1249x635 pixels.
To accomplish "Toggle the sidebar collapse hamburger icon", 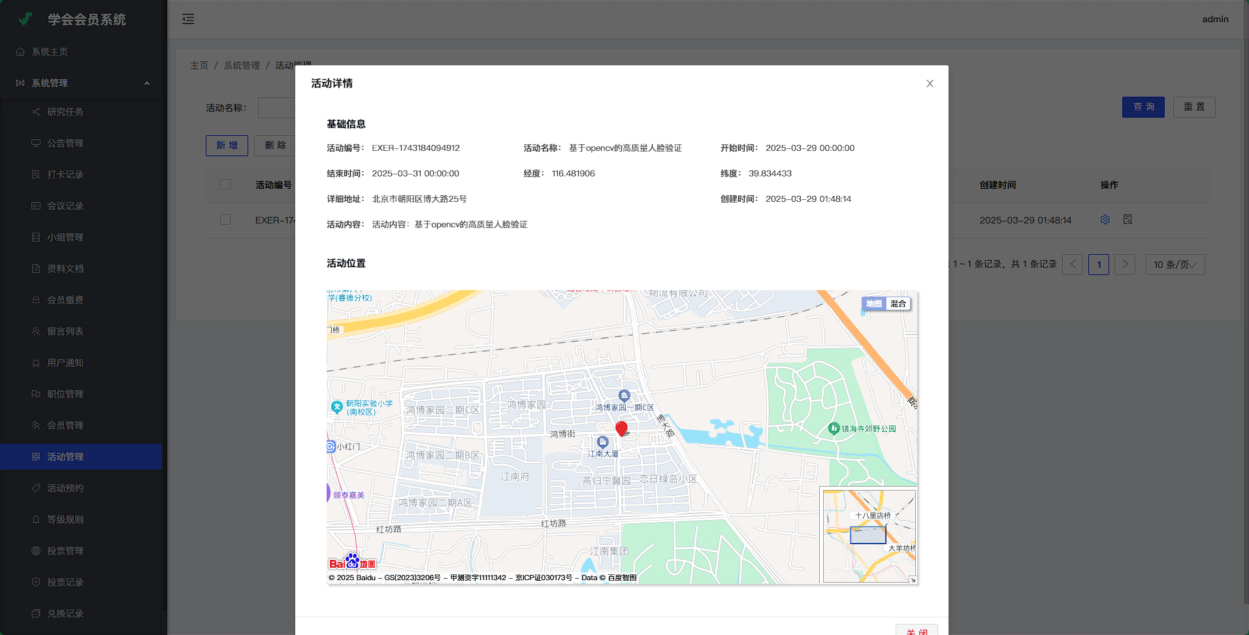I will pyautogui.click(x=188, y=19).
